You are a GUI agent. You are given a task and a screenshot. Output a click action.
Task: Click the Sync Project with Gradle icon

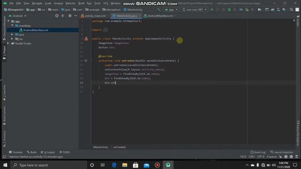(273, 9)
